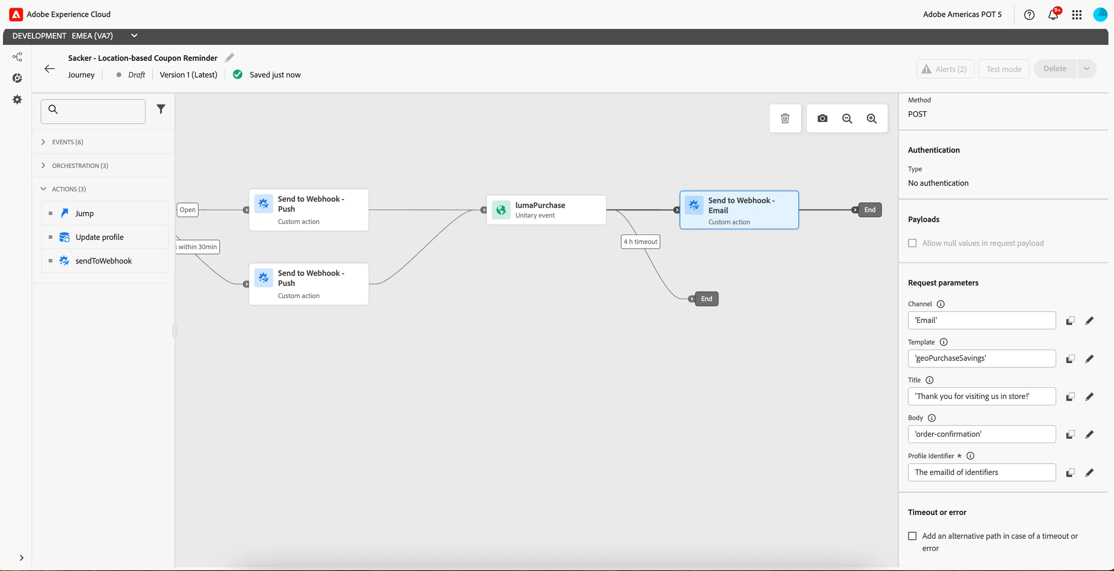
Task: Open the user profile avatar
Action: (x=1100, y=15)
